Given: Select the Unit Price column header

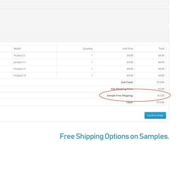Looking at the screenshot, I should point(128,49).
